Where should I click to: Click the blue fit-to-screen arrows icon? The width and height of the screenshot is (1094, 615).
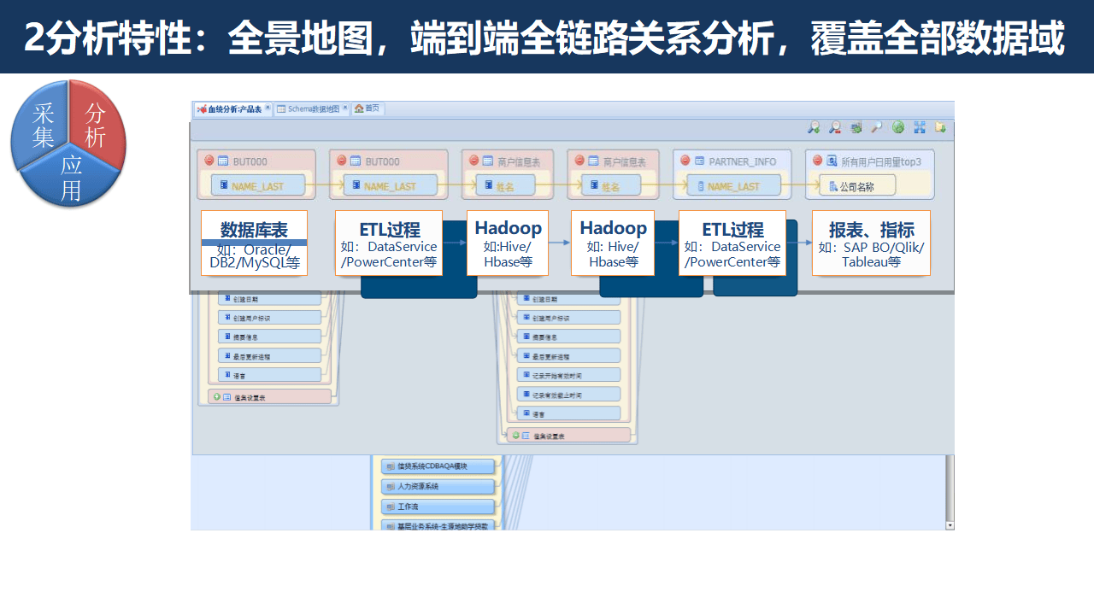click(920, 127)
